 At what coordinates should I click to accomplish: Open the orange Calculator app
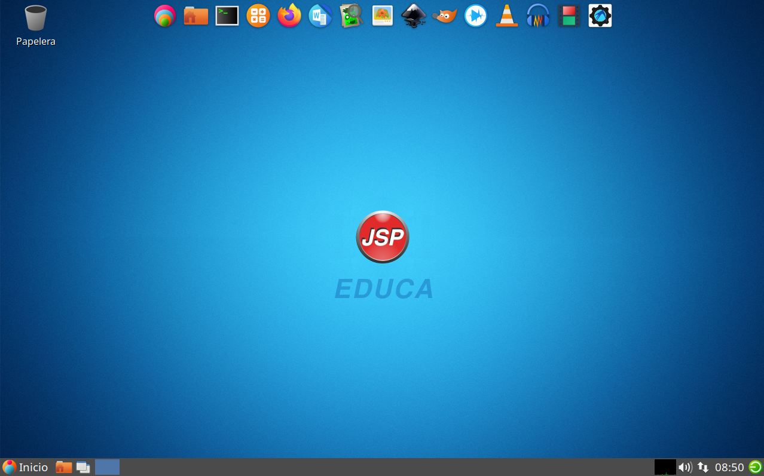tap(258, 16)
